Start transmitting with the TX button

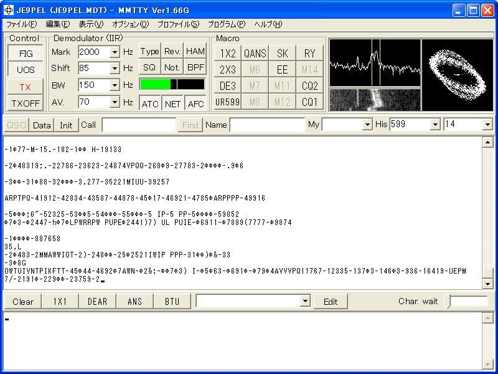(26, 87)
